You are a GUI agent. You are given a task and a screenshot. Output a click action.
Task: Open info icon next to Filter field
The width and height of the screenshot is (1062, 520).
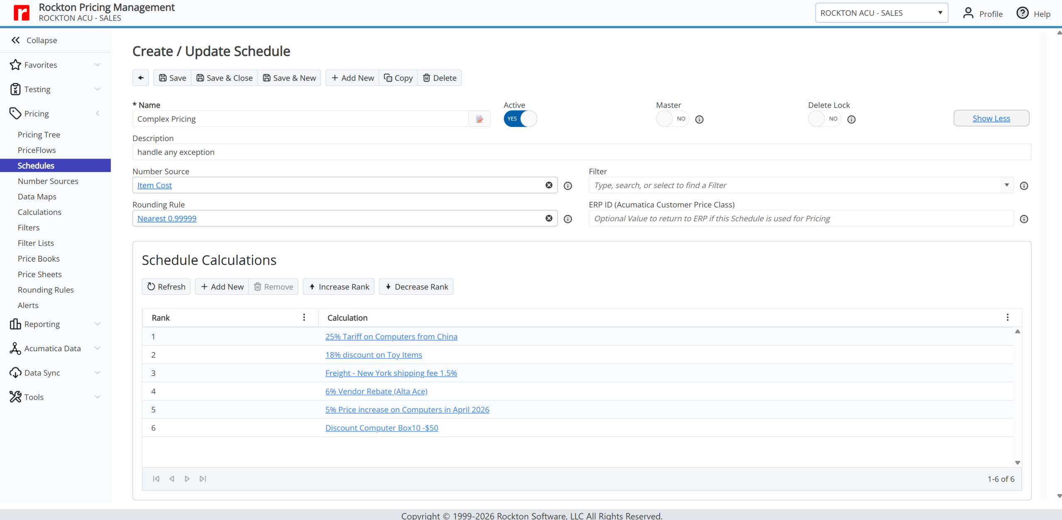[x=1024, y=186]
